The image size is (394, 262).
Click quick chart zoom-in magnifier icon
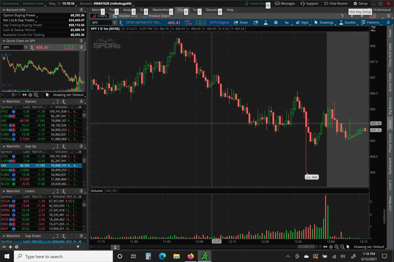(x=36, y=95)
